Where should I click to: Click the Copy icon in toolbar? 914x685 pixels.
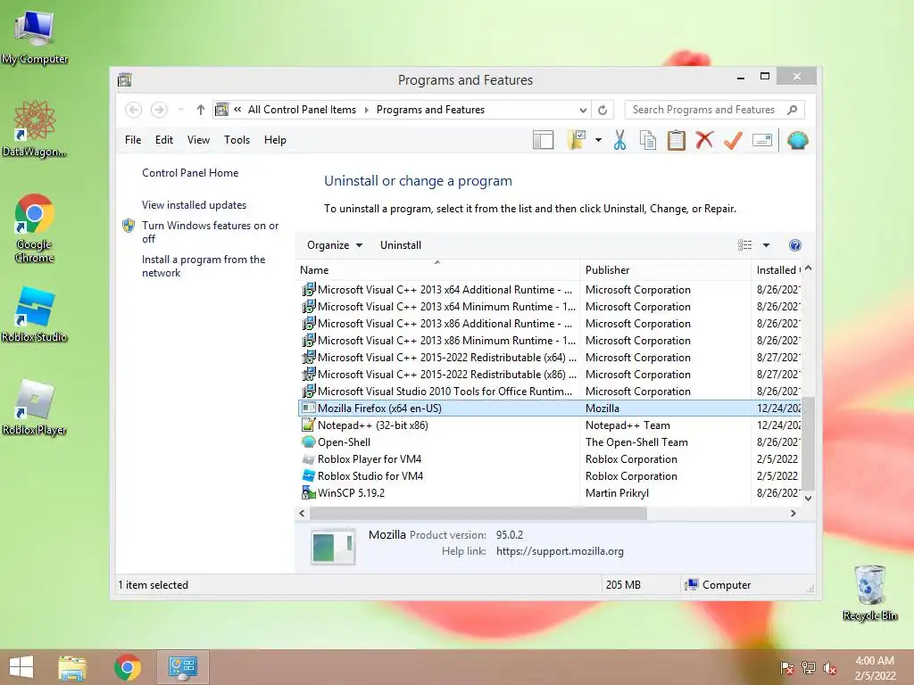(648, 140)
